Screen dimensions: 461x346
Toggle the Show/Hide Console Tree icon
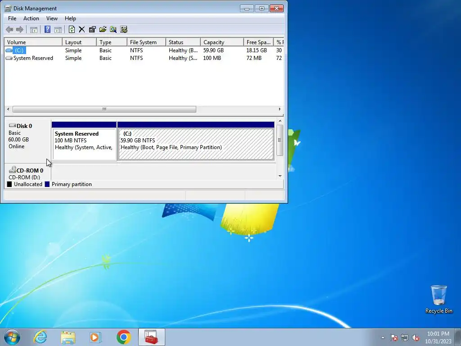point(34,29)
